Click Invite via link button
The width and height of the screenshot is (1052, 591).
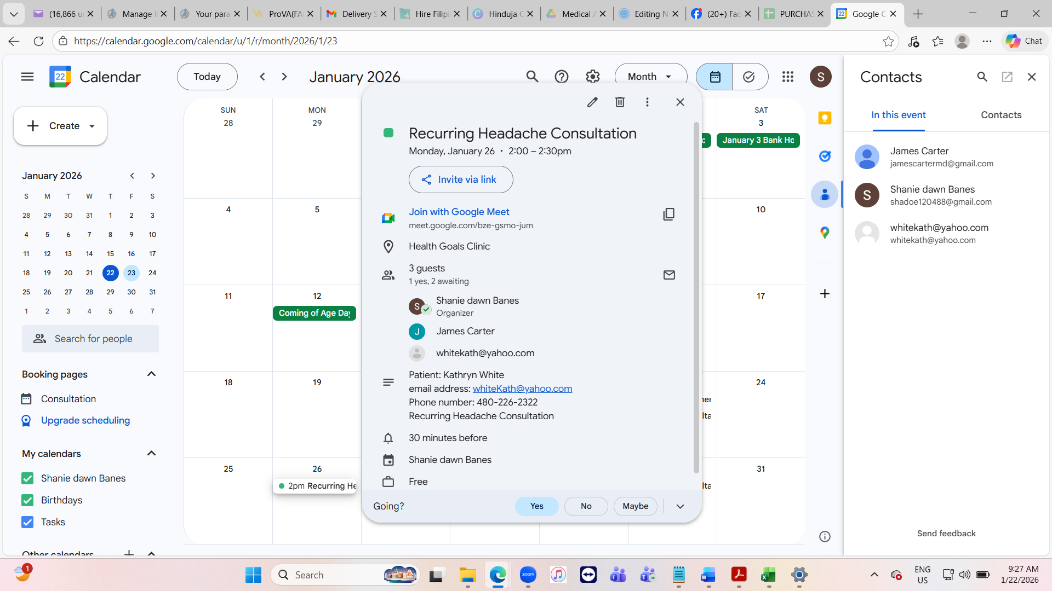point(461,179)
